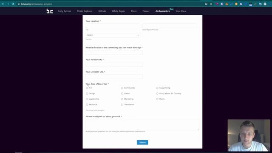272x153 pixels.
Task: Open the translate page icon
Action: (206, 4)
